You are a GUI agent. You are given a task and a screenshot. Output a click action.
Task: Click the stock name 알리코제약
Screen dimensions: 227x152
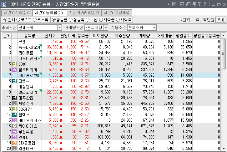tap(28, 92)
